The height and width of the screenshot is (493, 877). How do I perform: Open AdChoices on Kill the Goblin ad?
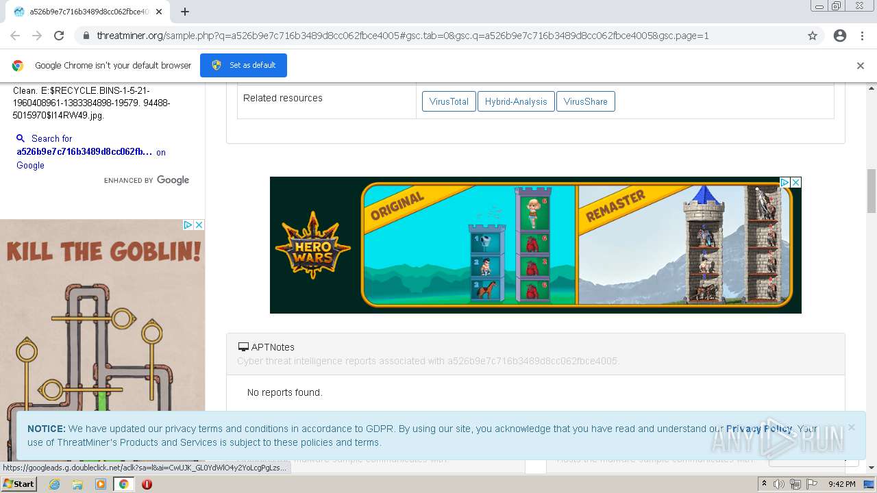[x=188, y=225]
